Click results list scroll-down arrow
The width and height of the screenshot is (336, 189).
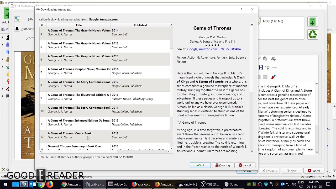tap(171, 149)
